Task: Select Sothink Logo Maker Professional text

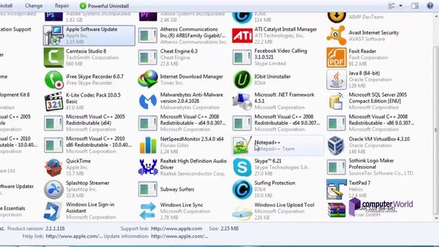Action: point(371,164)
